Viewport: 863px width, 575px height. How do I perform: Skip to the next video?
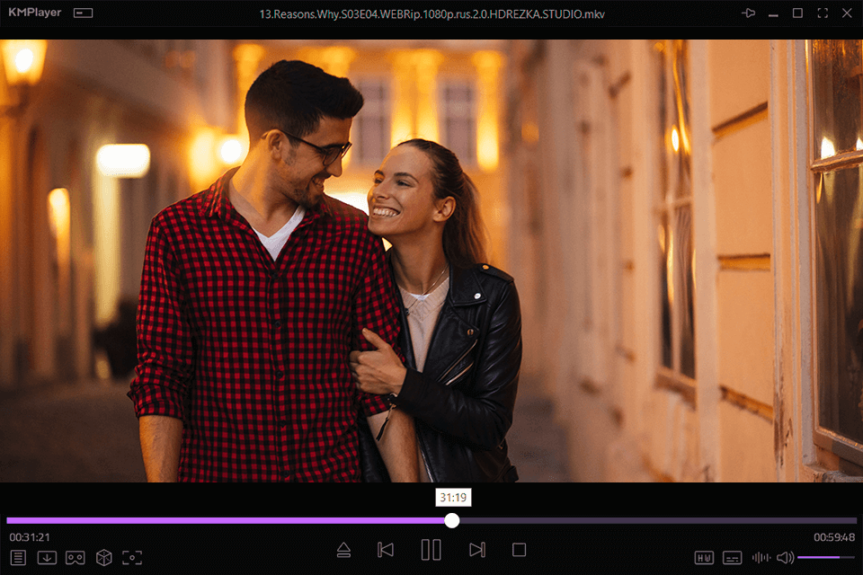pos(477,549)
